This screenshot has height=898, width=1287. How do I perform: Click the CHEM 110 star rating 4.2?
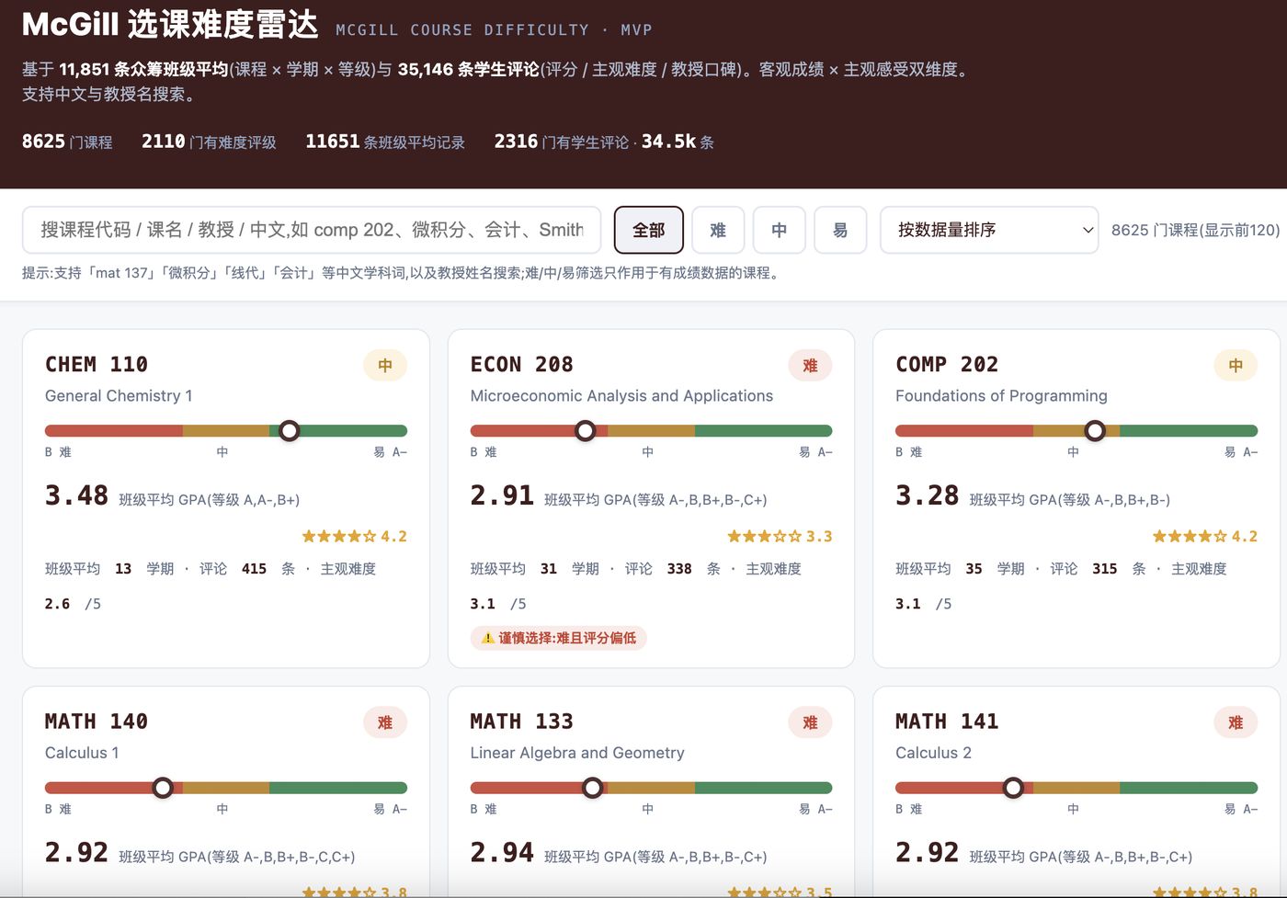pos(355,536)
